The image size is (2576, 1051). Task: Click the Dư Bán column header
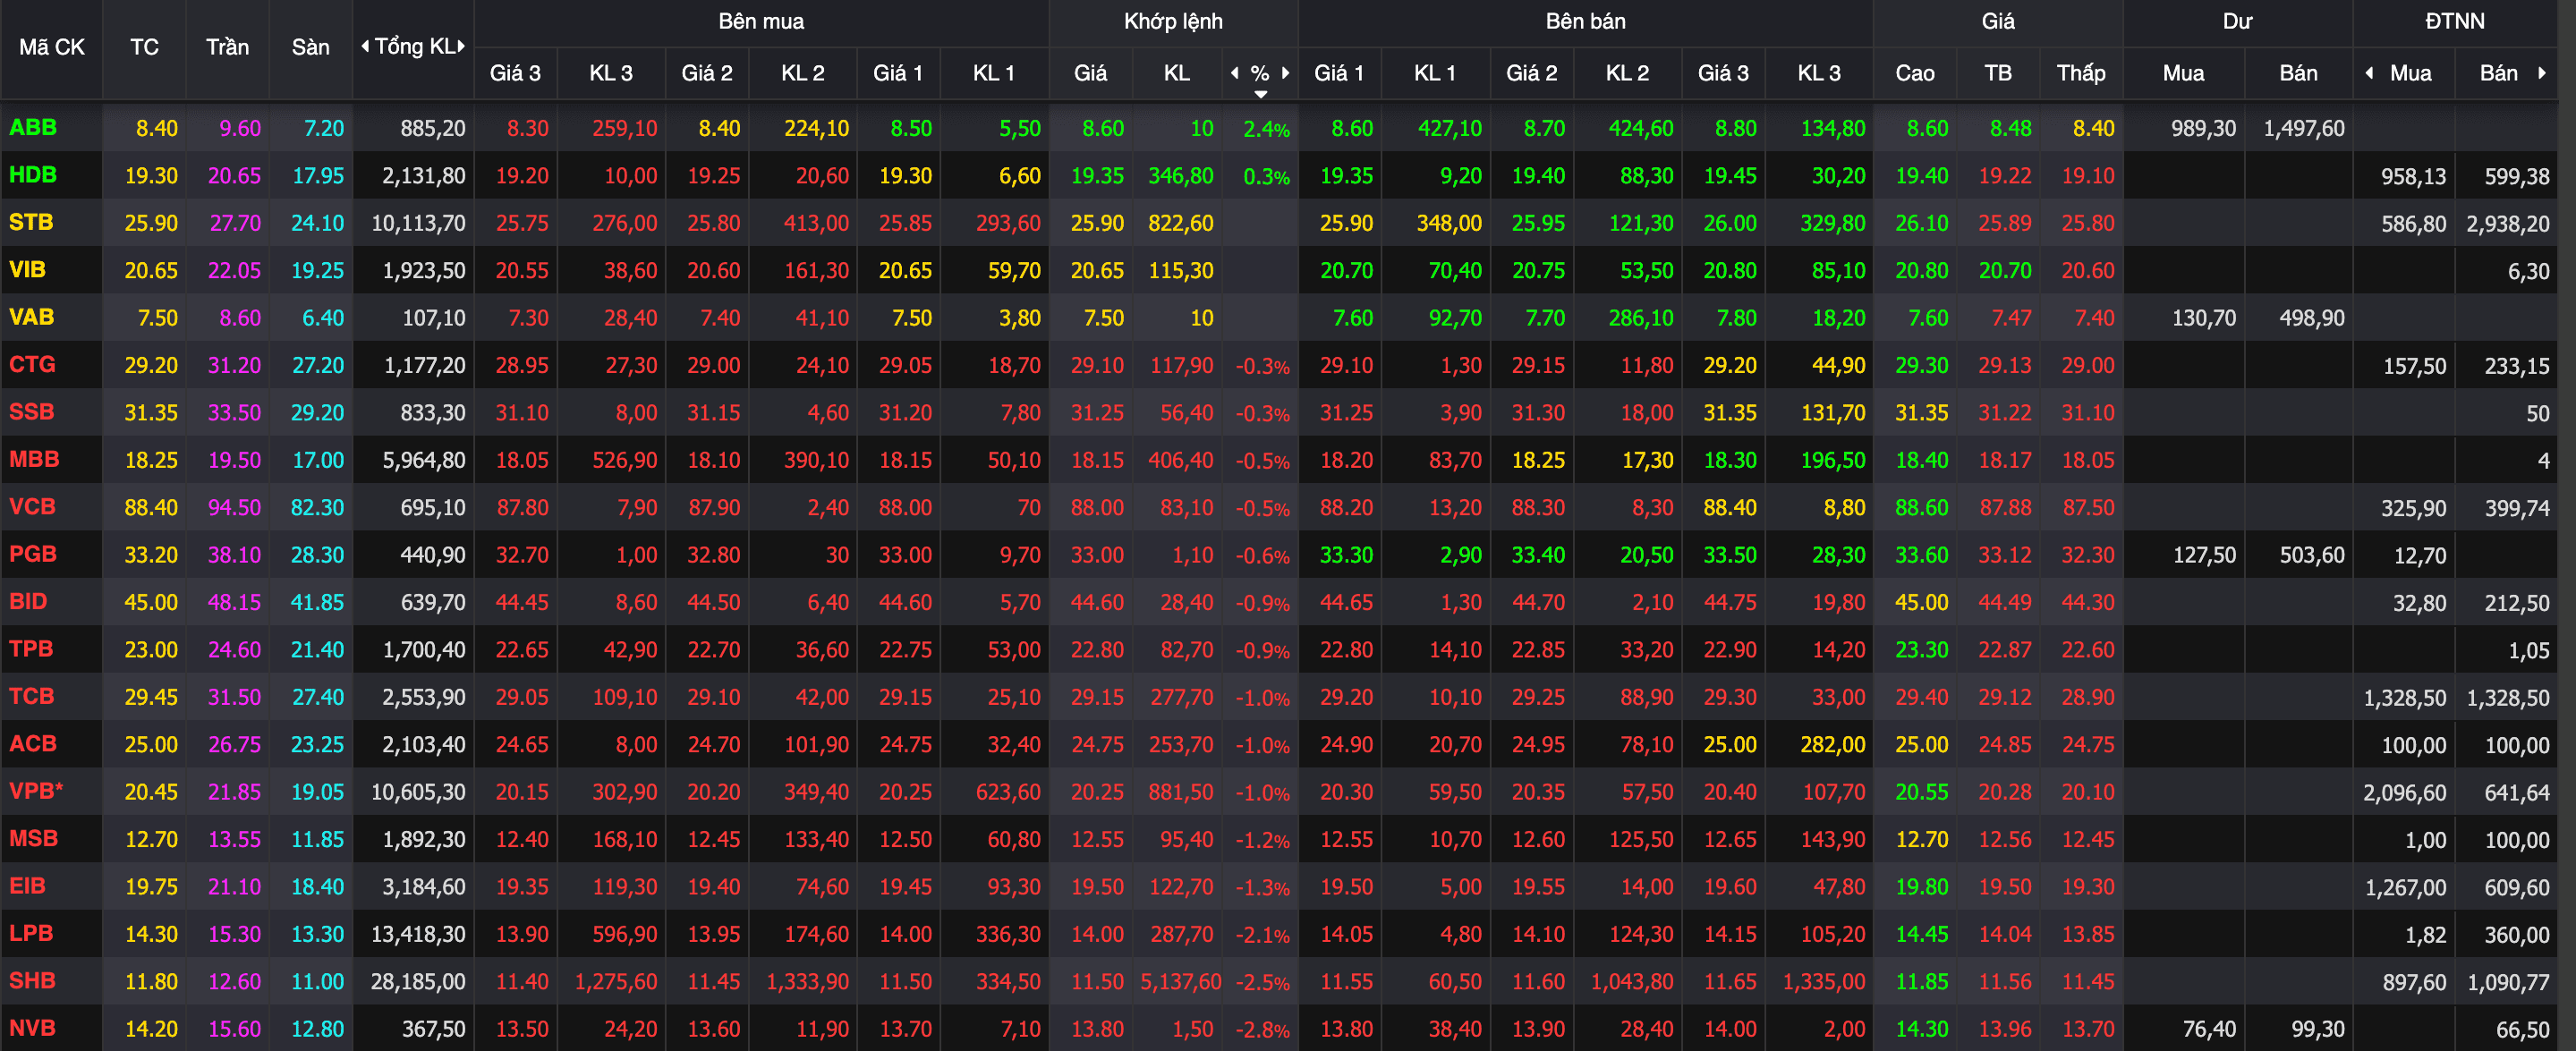tap(2298, 73)
